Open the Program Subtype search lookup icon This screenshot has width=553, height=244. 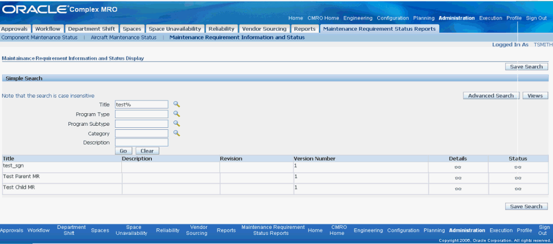[x=177, y=124]
